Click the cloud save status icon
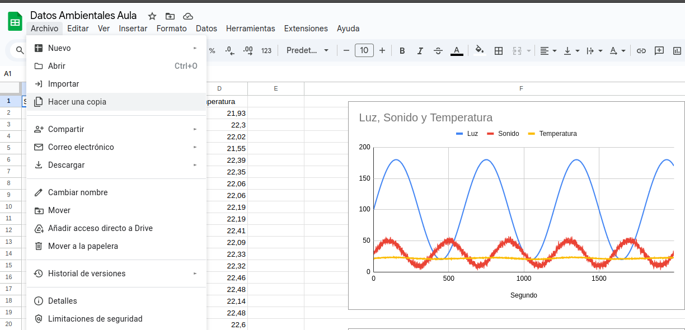The width and height of the screenshot is (685, 330). 188,16
